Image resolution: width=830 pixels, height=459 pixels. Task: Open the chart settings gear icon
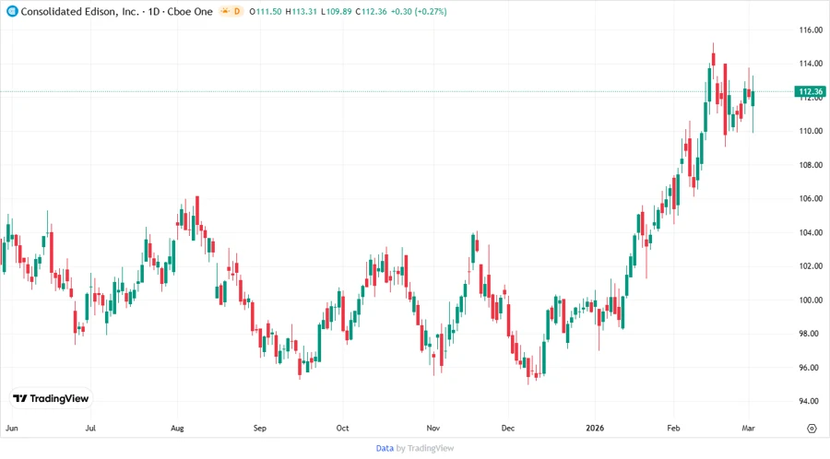(x=812, y=429)
